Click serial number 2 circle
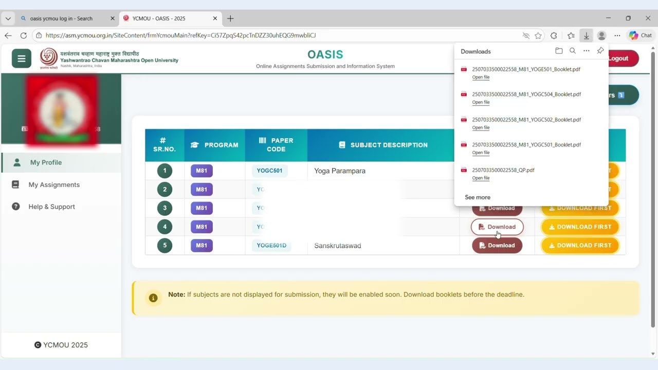Image resolution: width=658 pixels, height=370 pixels. [165, 190]
